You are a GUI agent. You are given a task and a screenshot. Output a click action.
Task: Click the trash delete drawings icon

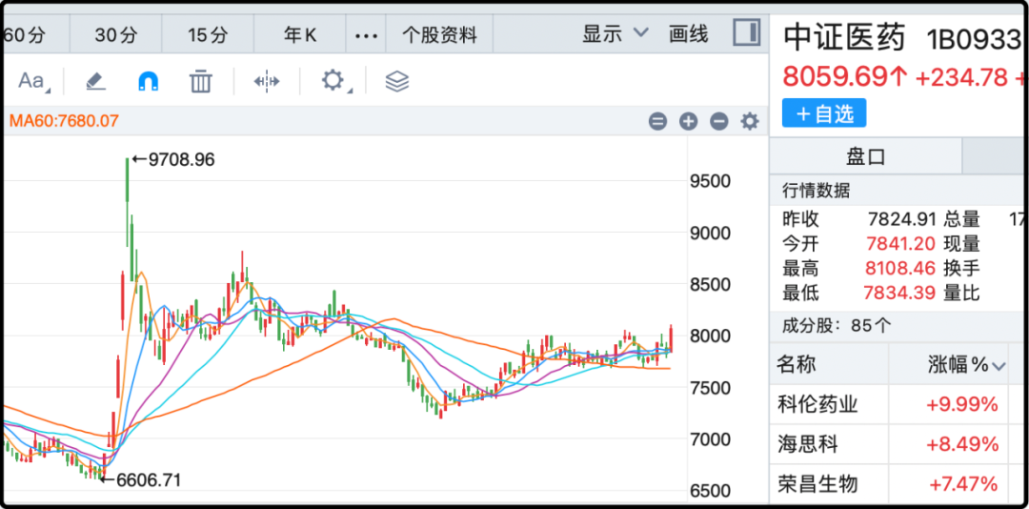(x=201, y=81)
